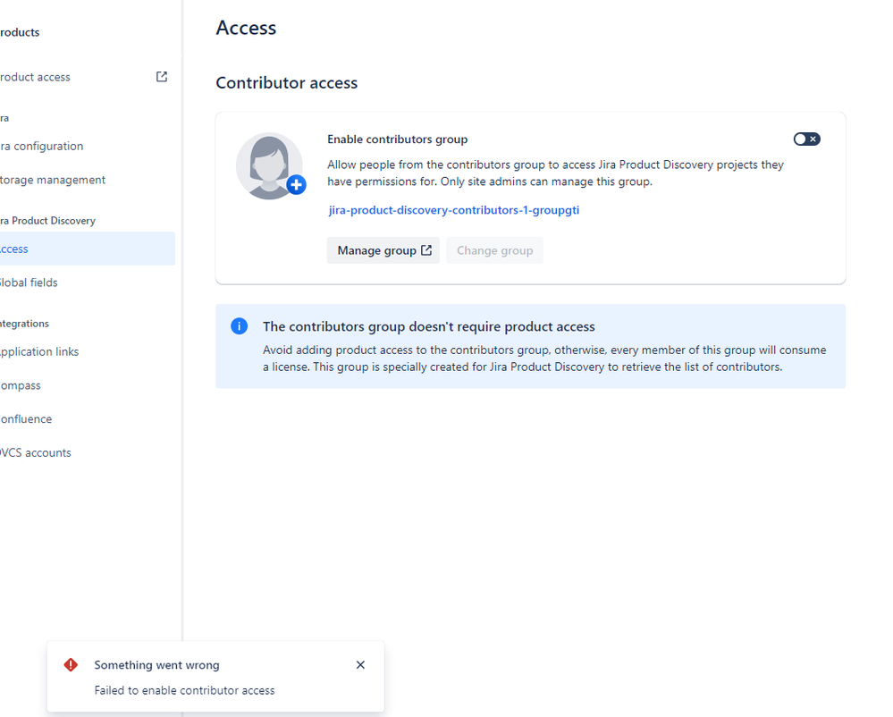893x717 pixels.
Task: Click the Integrations sidebar section header
Action: point(24,324)
